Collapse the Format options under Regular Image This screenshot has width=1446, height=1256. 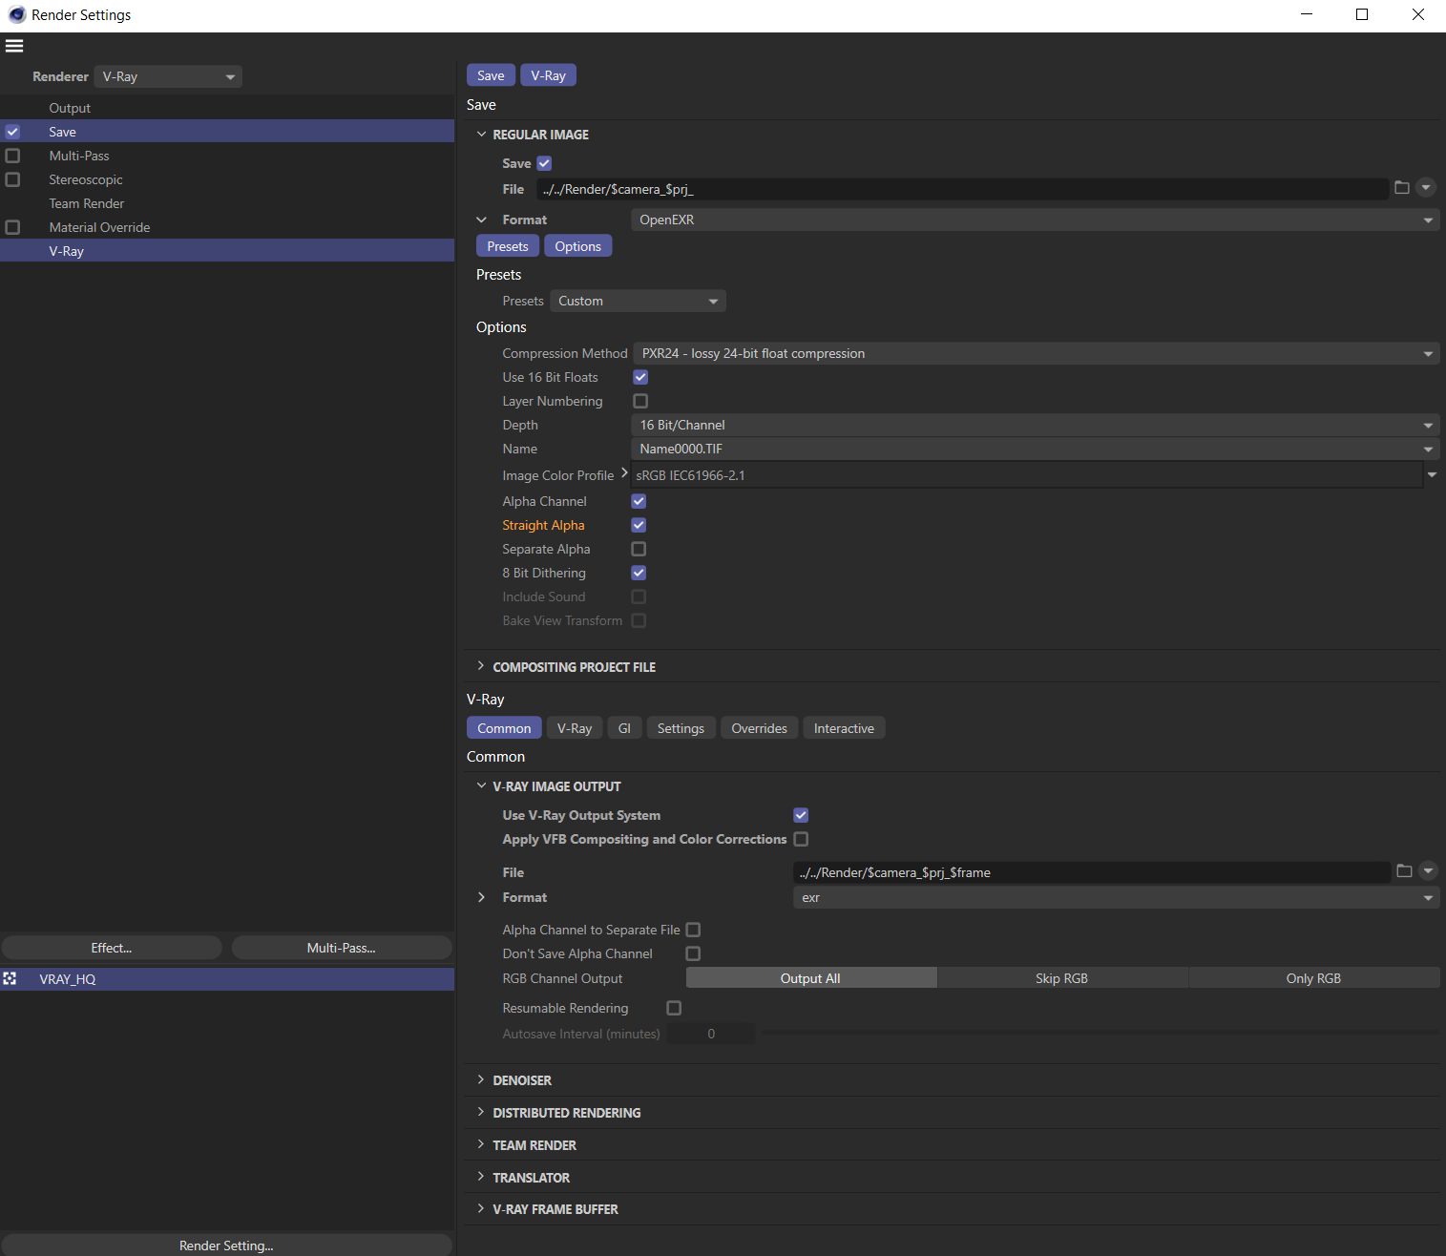(x=481, y=220)
